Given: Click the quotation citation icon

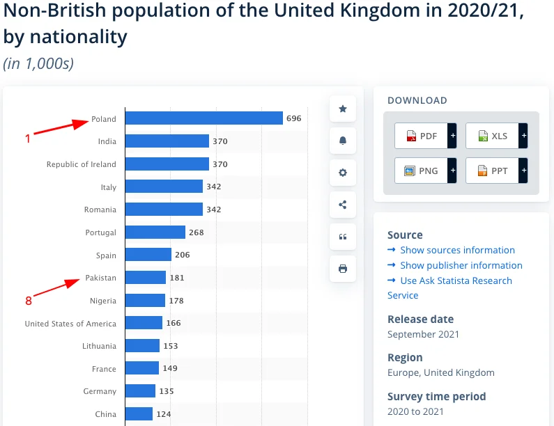Looking at the screenshot, I should (342, 237).
